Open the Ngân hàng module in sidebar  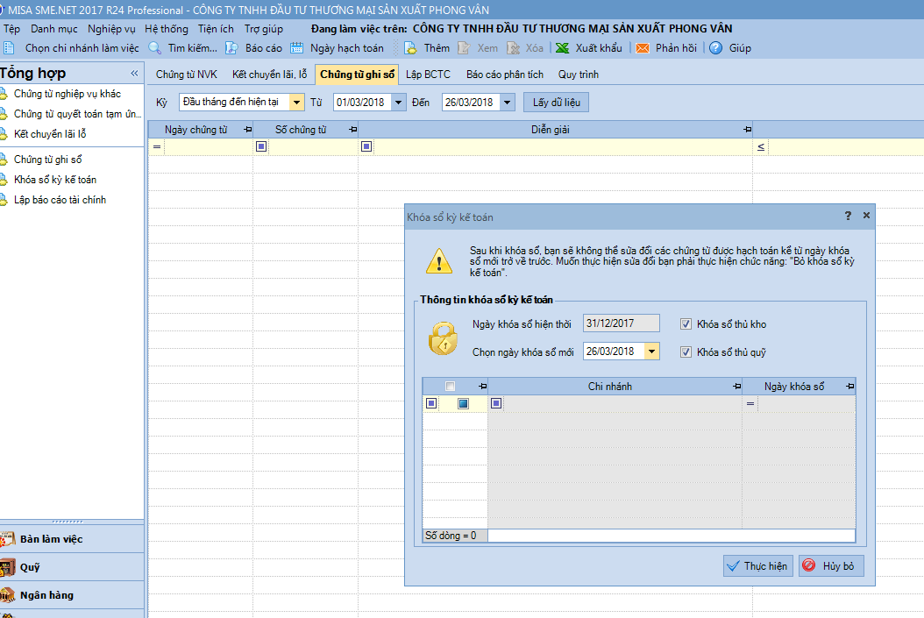point(46,595)
